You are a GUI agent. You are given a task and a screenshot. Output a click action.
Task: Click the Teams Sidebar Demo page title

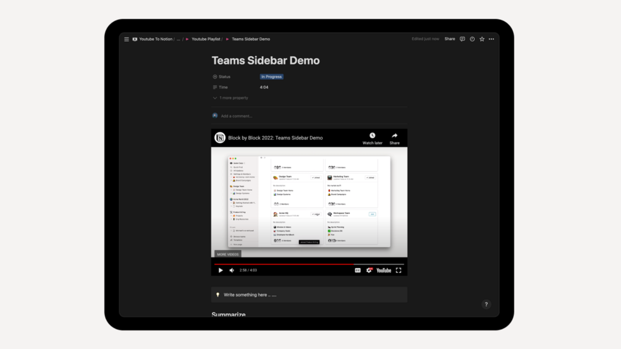point(265,61)
